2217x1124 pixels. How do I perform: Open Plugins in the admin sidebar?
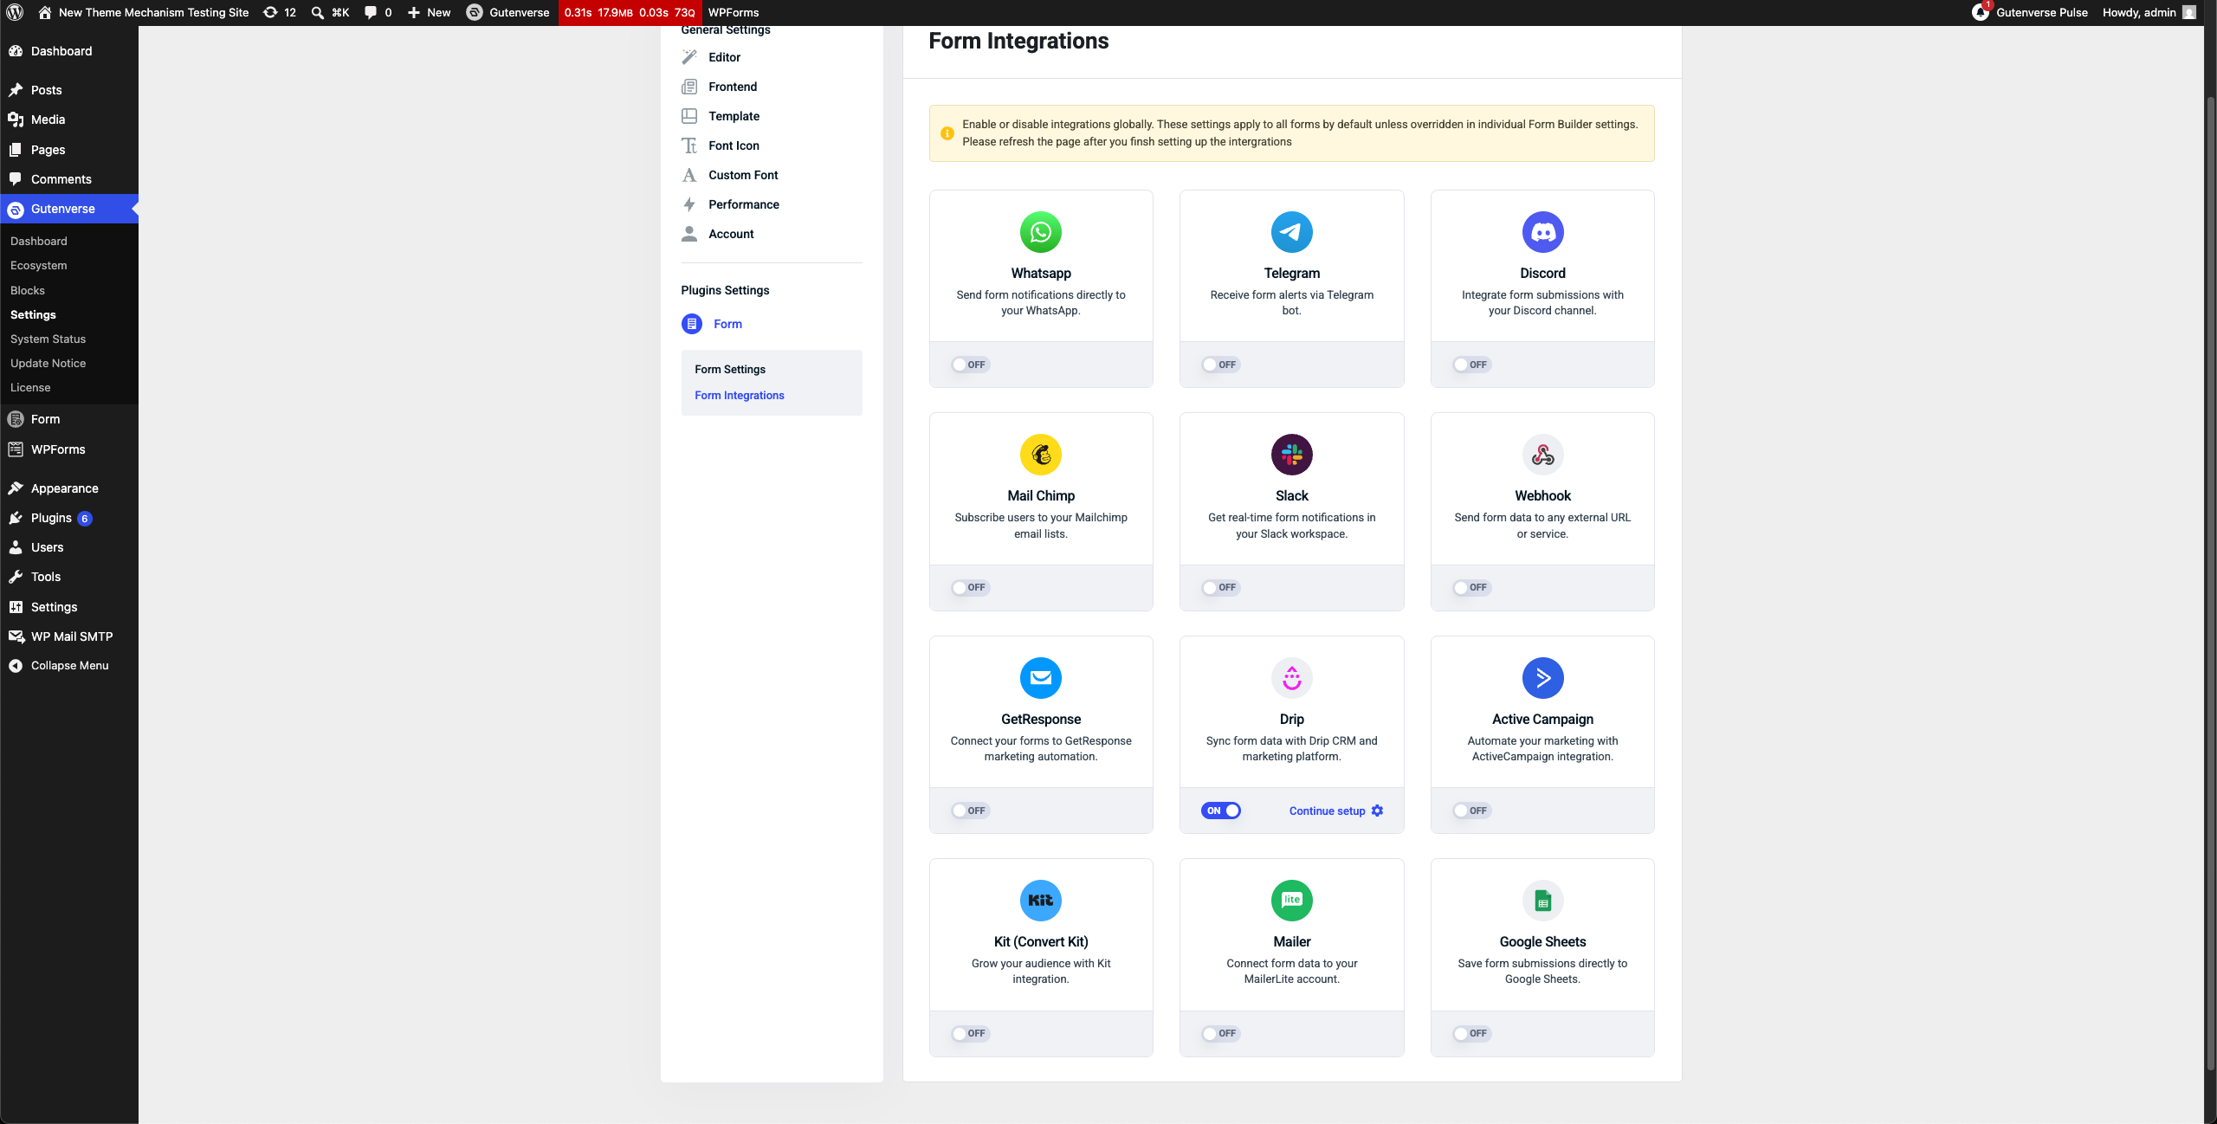click(x=69, y=518)
